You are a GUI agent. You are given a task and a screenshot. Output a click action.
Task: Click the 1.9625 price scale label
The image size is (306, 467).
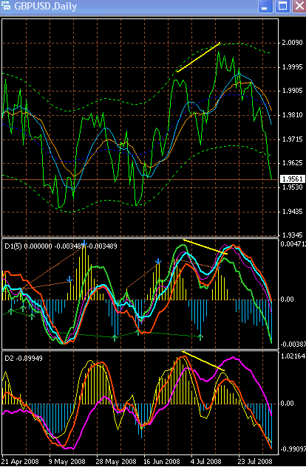click(x=292, y=163)
